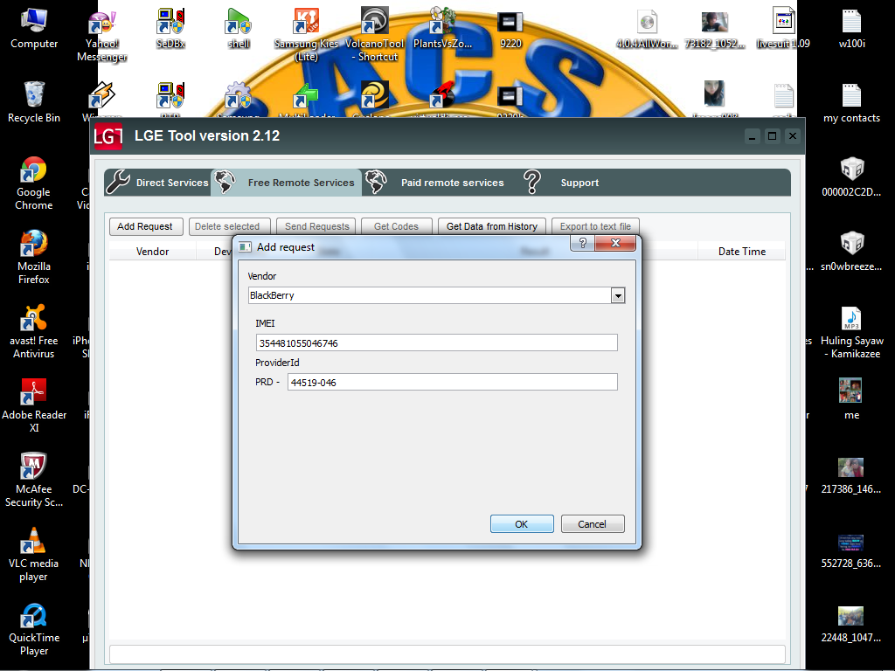Open the Adobe Reader XI shortcut

[33, 394]
